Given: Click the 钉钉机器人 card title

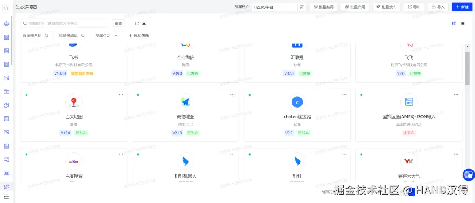Looking at the screenshot, I should [186, 176].
